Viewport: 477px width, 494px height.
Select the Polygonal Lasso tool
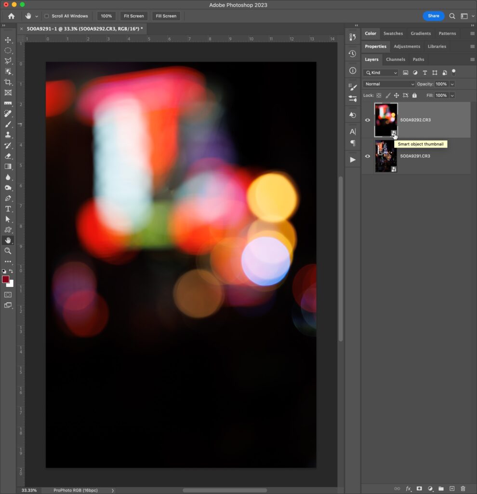coord(8,61)
